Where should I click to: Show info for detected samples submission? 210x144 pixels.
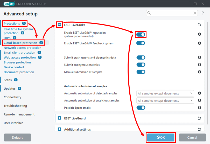pyautogui.click(x=199, y=93)
